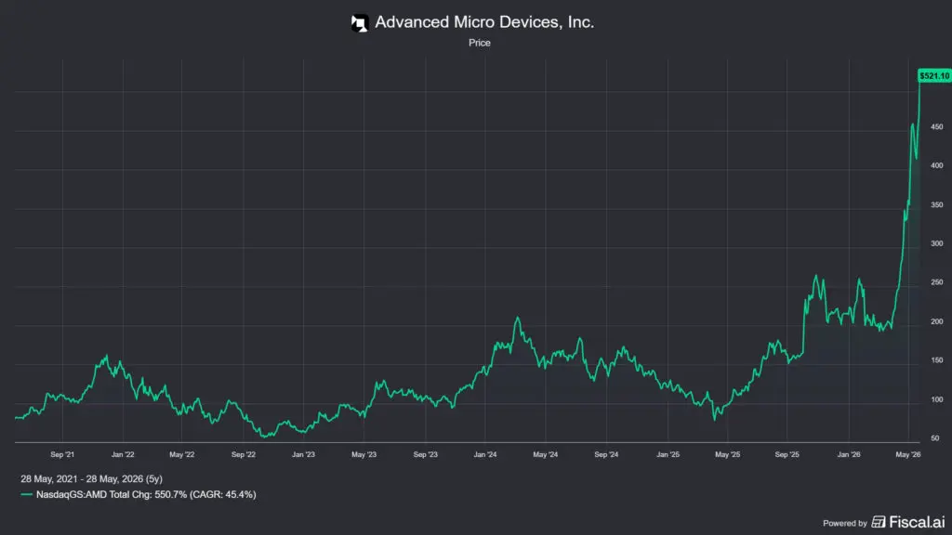
Task: Click the 'Price' subtitle text
Action: 479,43
